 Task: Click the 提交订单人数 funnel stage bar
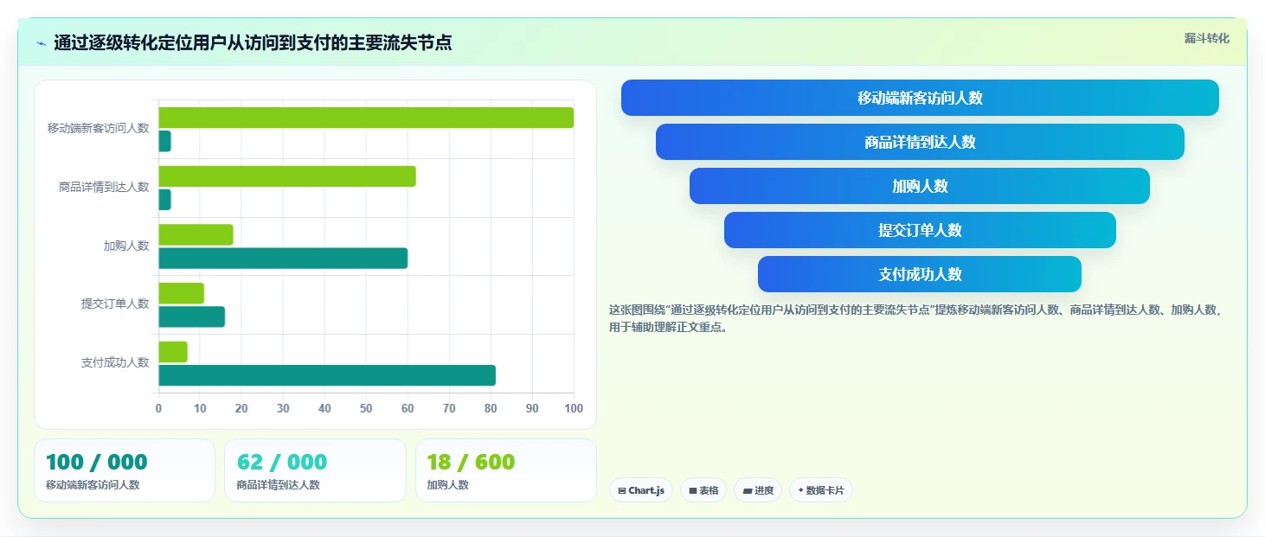point(920,230)
